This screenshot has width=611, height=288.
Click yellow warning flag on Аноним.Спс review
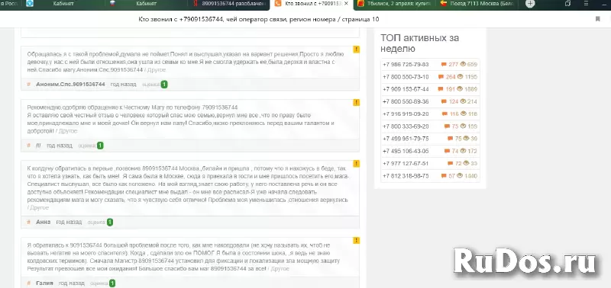(x=356, y=50)
